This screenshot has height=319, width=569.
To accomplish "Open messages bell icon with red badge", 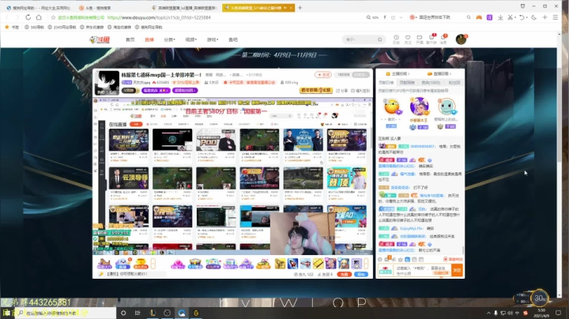I will (443, 39).
